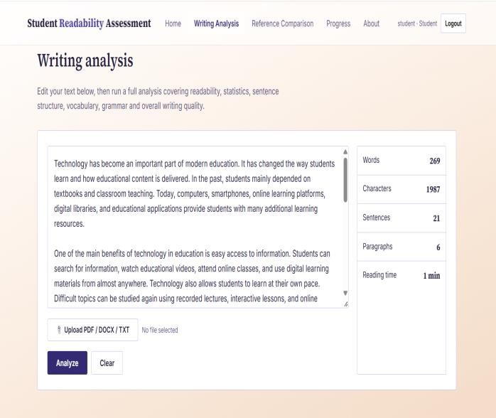Click the Reading time value 1 min
This screenshot has height=418, width=496.
pyautogui.click(x=431, y=276)
